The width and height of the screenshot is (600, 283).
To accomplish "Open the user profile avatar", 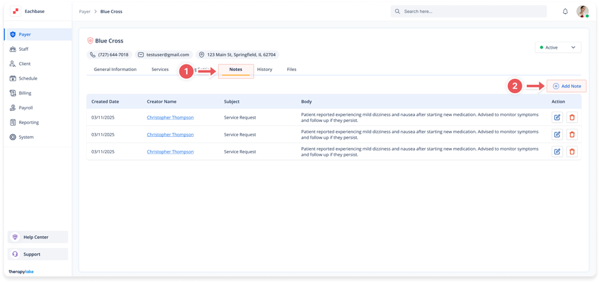I will point(582,12).
